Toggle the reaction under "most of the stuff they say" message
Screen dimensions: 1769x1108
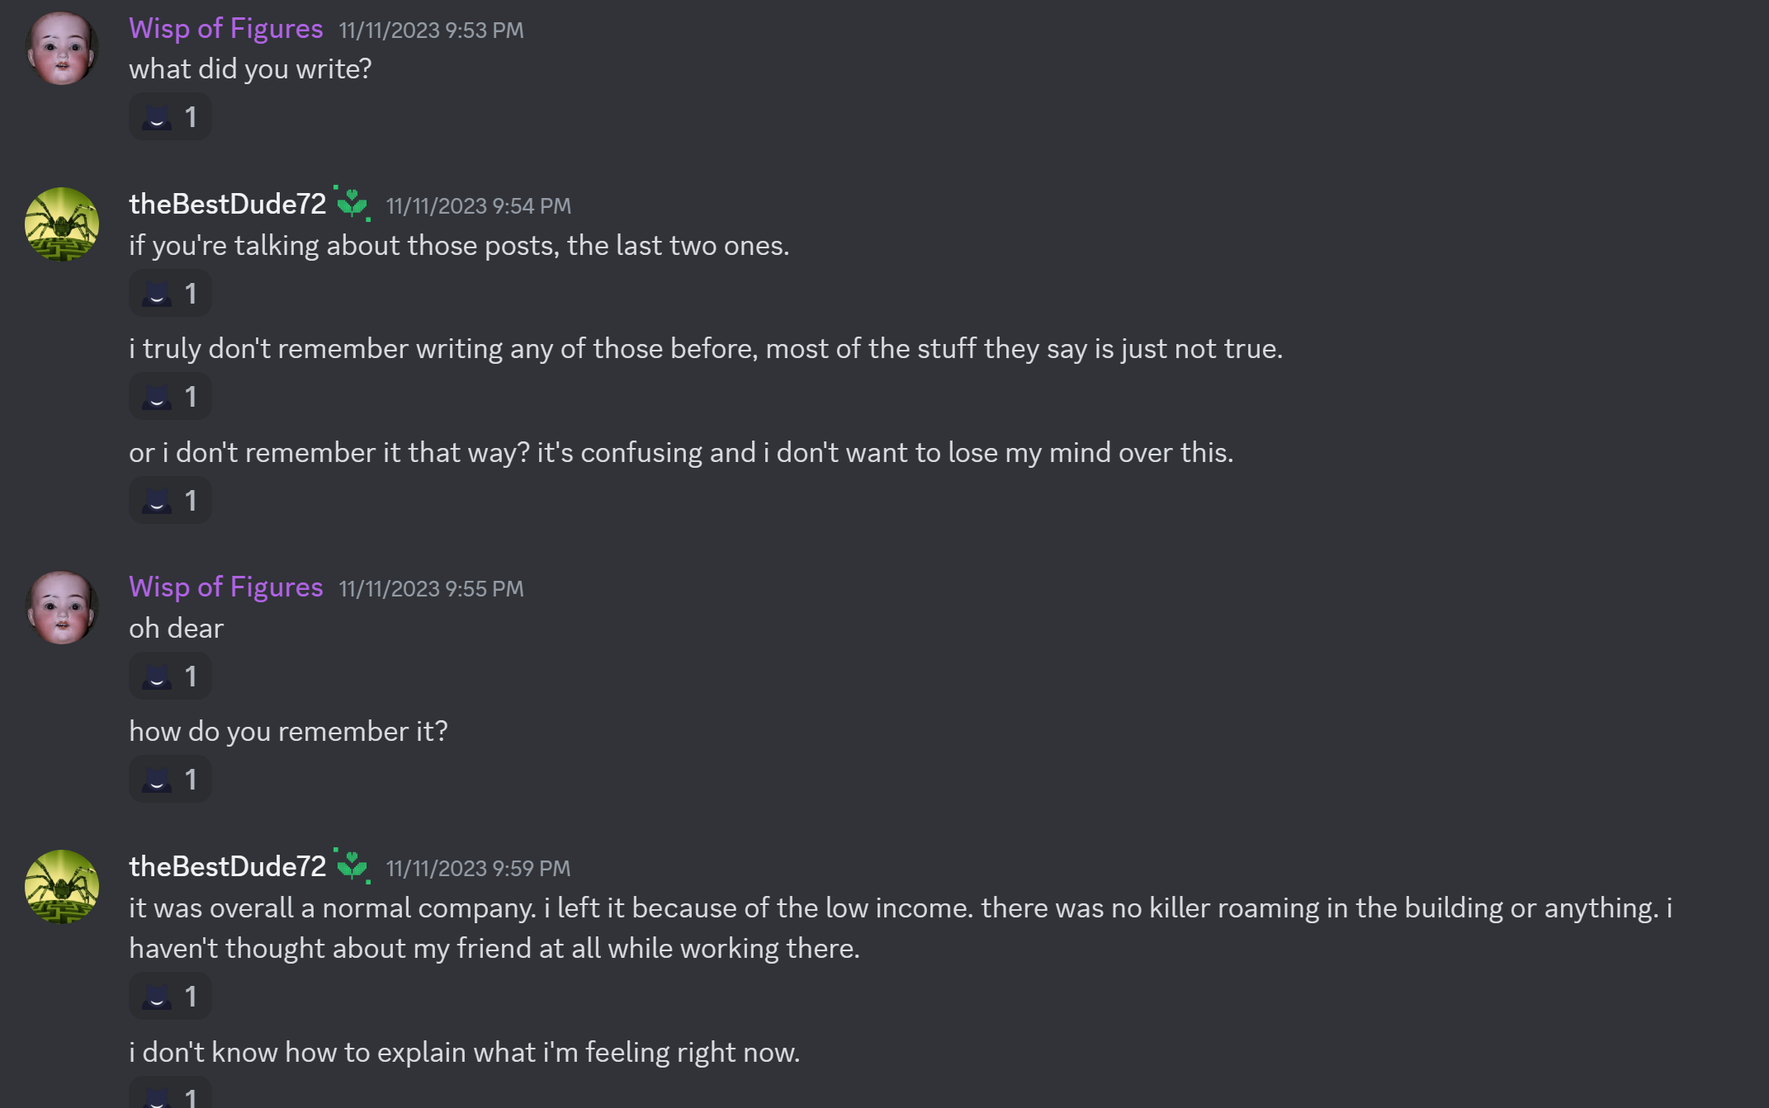(170, 397)
